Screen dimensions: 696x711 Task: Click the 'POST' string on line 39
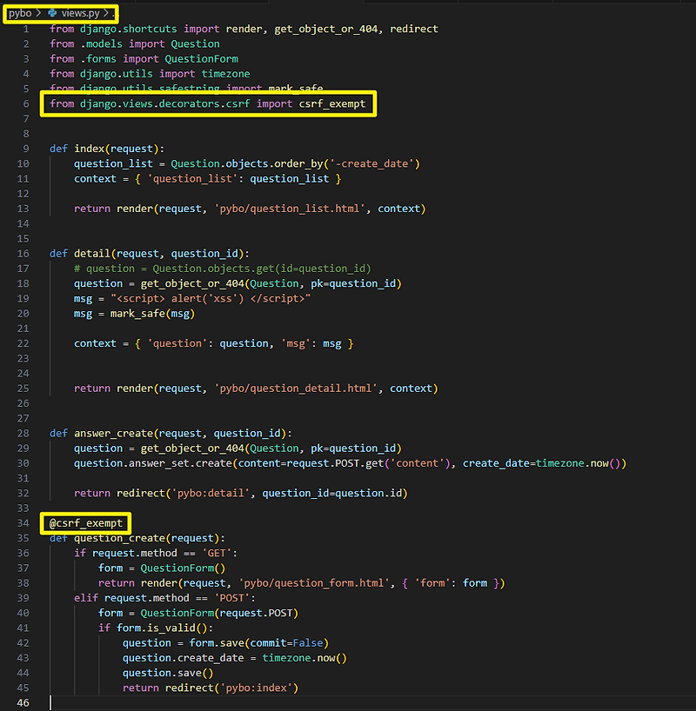coord(231,598)
